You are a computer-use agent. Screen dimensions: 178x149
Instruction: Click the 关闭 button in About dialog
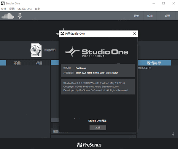(98, 128)
